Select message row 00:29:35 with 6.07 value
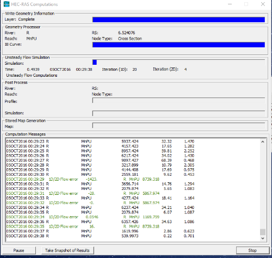This screenshot has width=272, height=258. point(100,212)
